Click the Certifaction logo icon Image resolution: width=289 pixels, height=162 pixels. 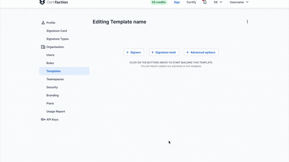pyautogui.click(x=42, y=2)
